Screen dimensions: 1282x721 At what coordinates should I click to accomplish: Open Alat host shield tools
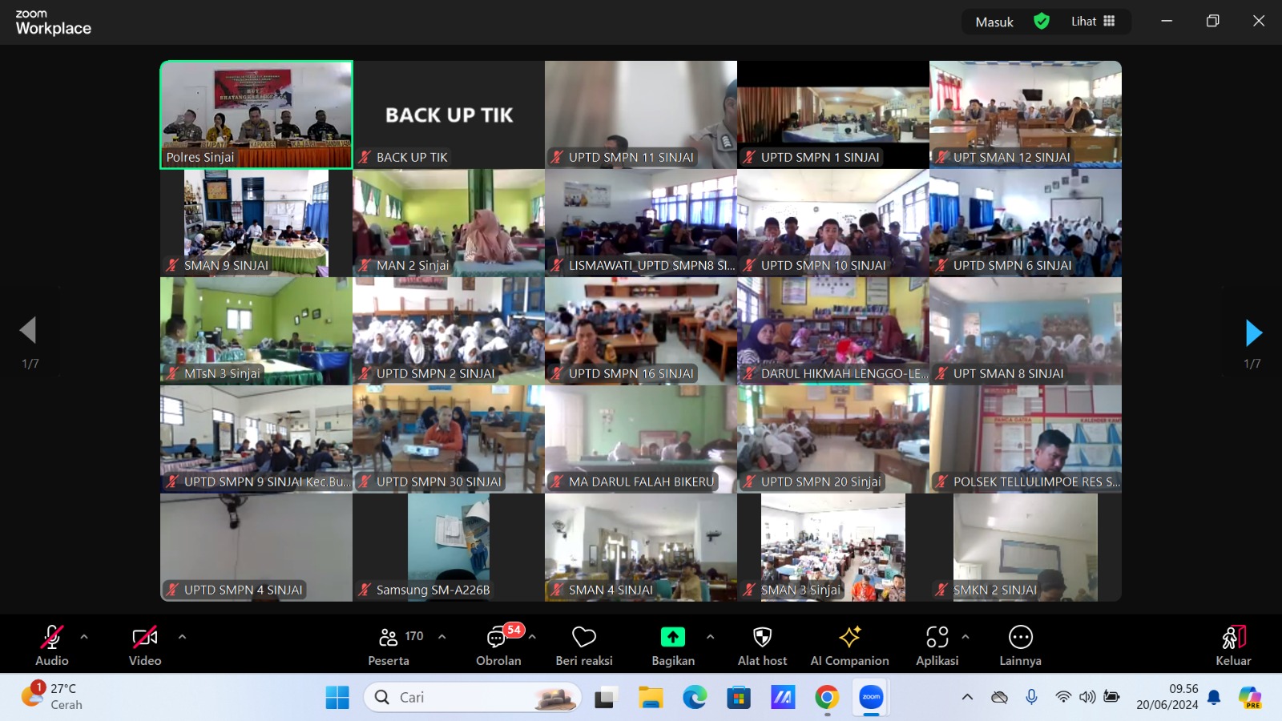pyautogui.click(x=762, y=645)
